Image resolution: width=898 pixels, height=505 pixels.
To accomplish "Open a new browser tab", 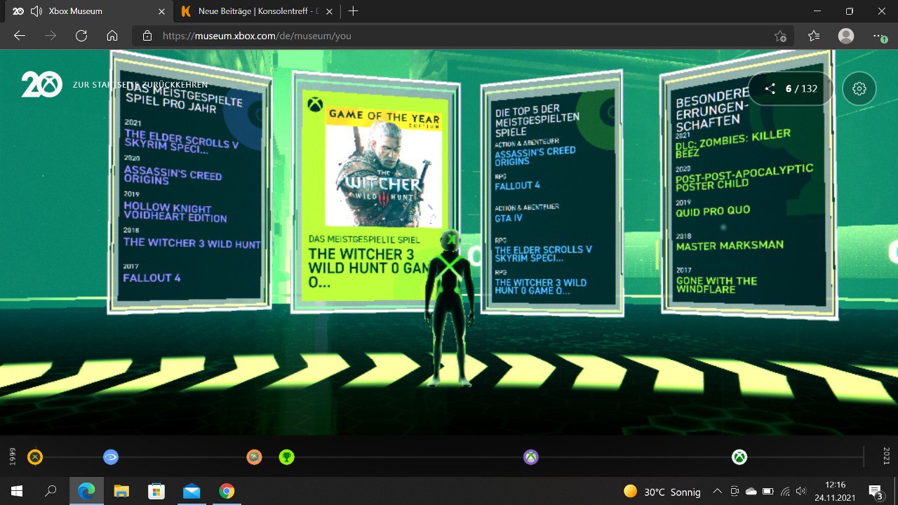I will pyautogui.click(x=353, y=11).
